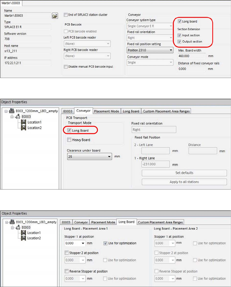Switch to Placement Mode tab in bottom panel
The height and width of the screenshot is (287, 231).
coord(103,222)
